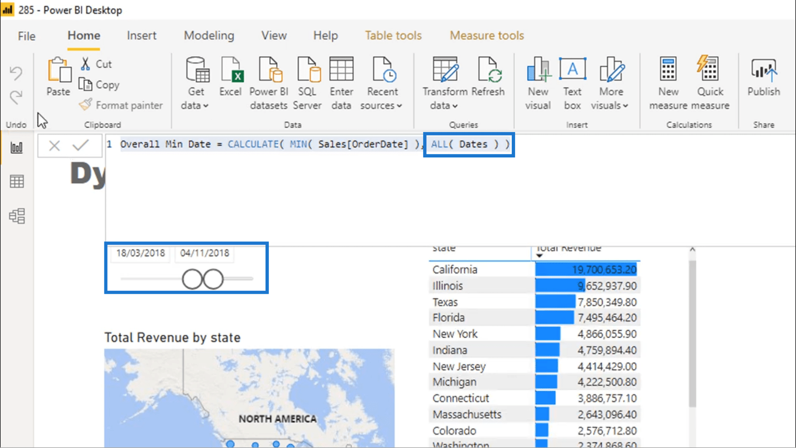
Task: Switch to Data view in sidebar
Action: tap(17, 181)
